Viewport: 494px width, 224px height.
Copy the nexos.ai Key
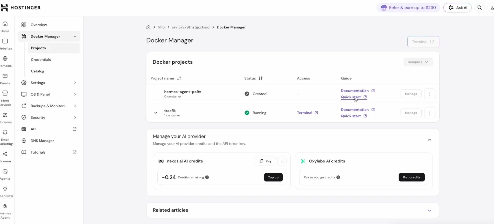(x=265, y=161)
